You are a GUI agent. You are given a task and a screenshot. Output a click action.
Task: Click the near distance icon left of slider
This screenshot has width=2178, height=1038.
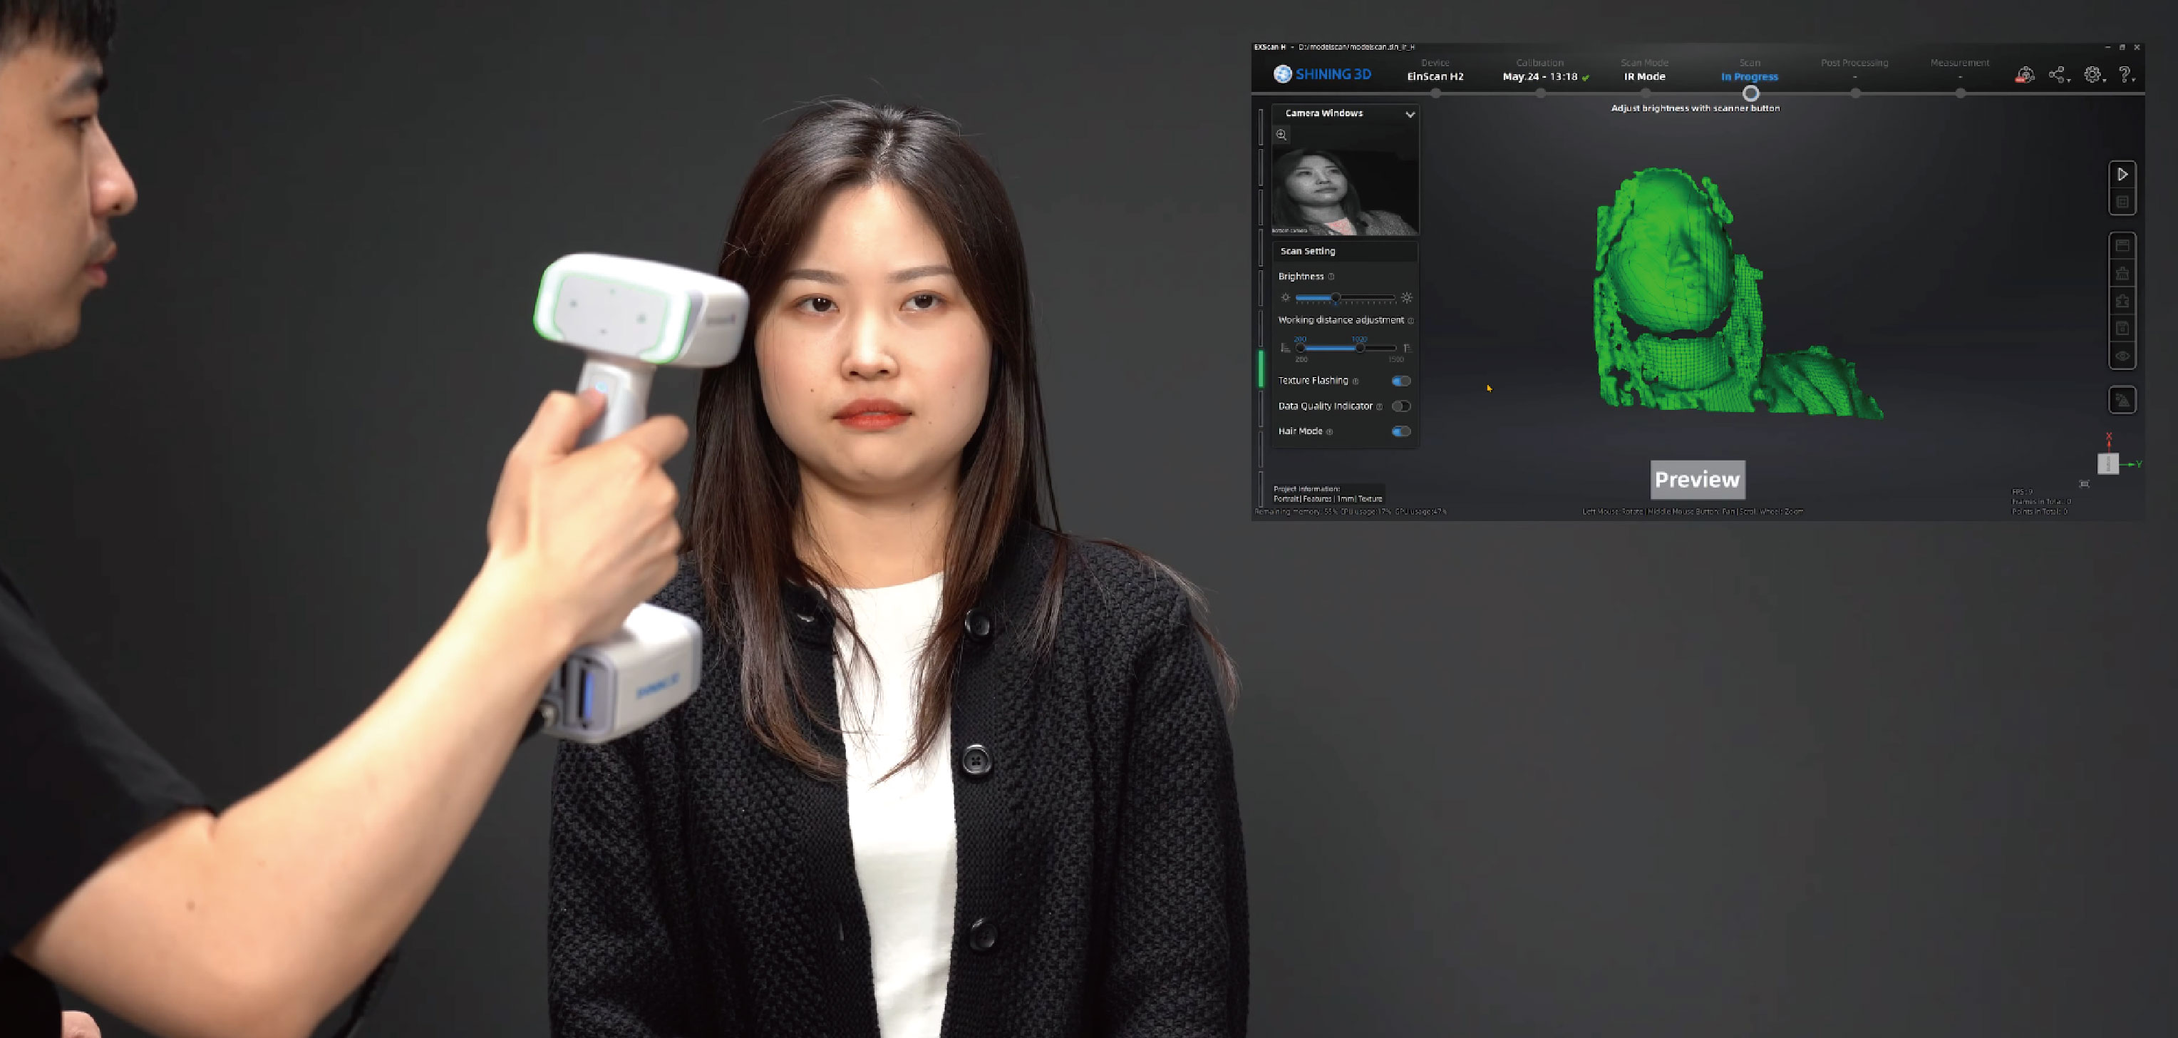coord(1285,348)
